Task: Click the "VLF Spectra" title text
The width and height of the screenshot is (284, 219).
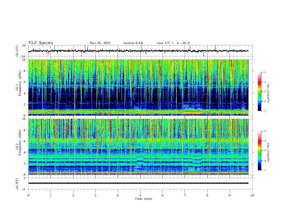Action: tap(41, 43)
